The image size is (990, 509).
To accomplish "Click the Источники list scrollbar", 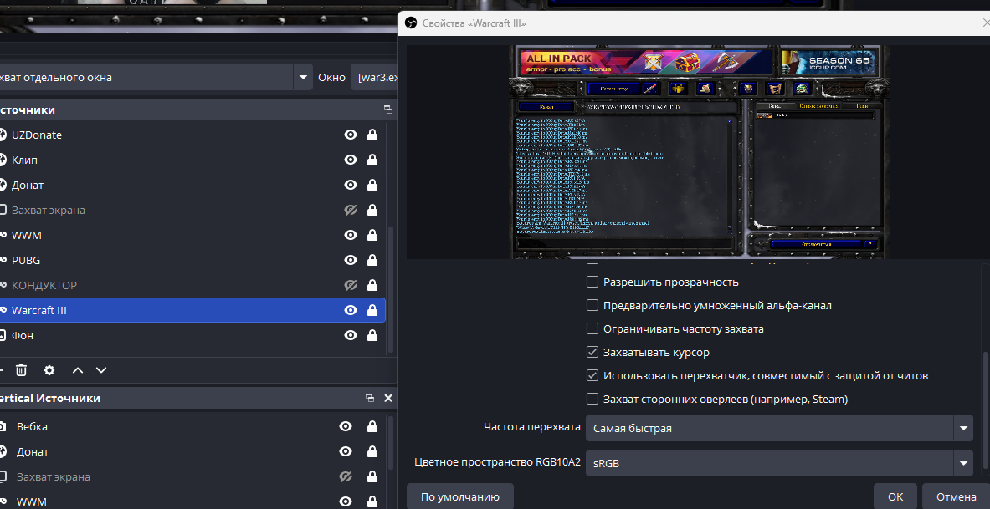I will tap(391, 289).
